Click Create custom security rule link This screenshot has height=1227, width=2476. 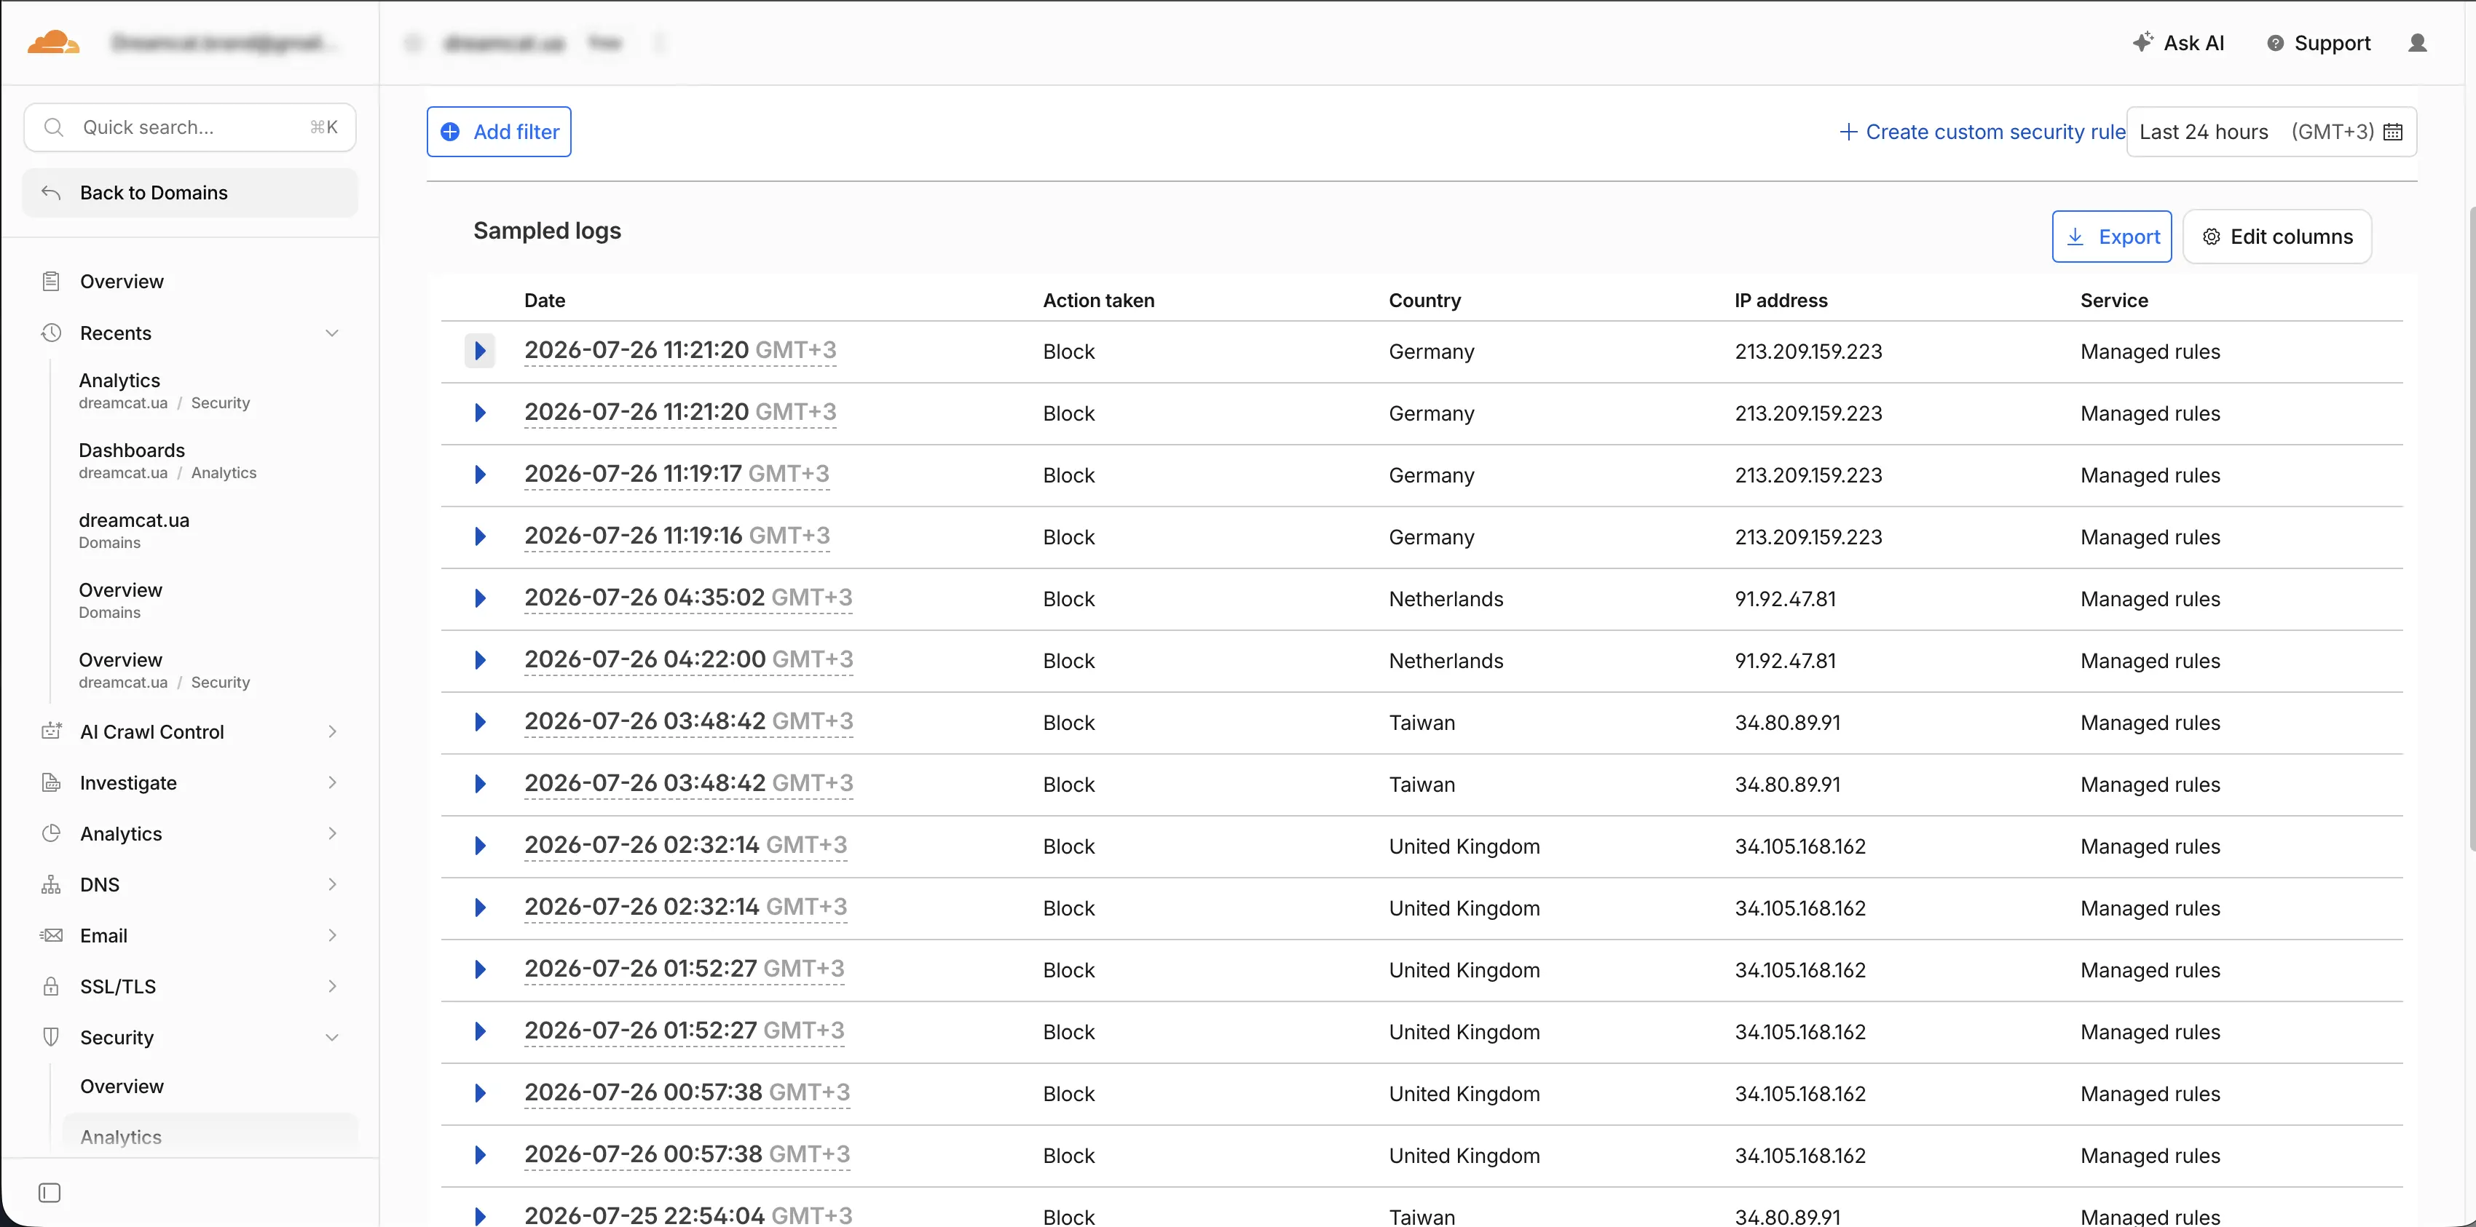pos(1982,132)
